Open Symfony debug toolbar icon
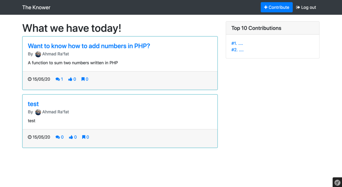The image size is (342, 187). point(337,182)
